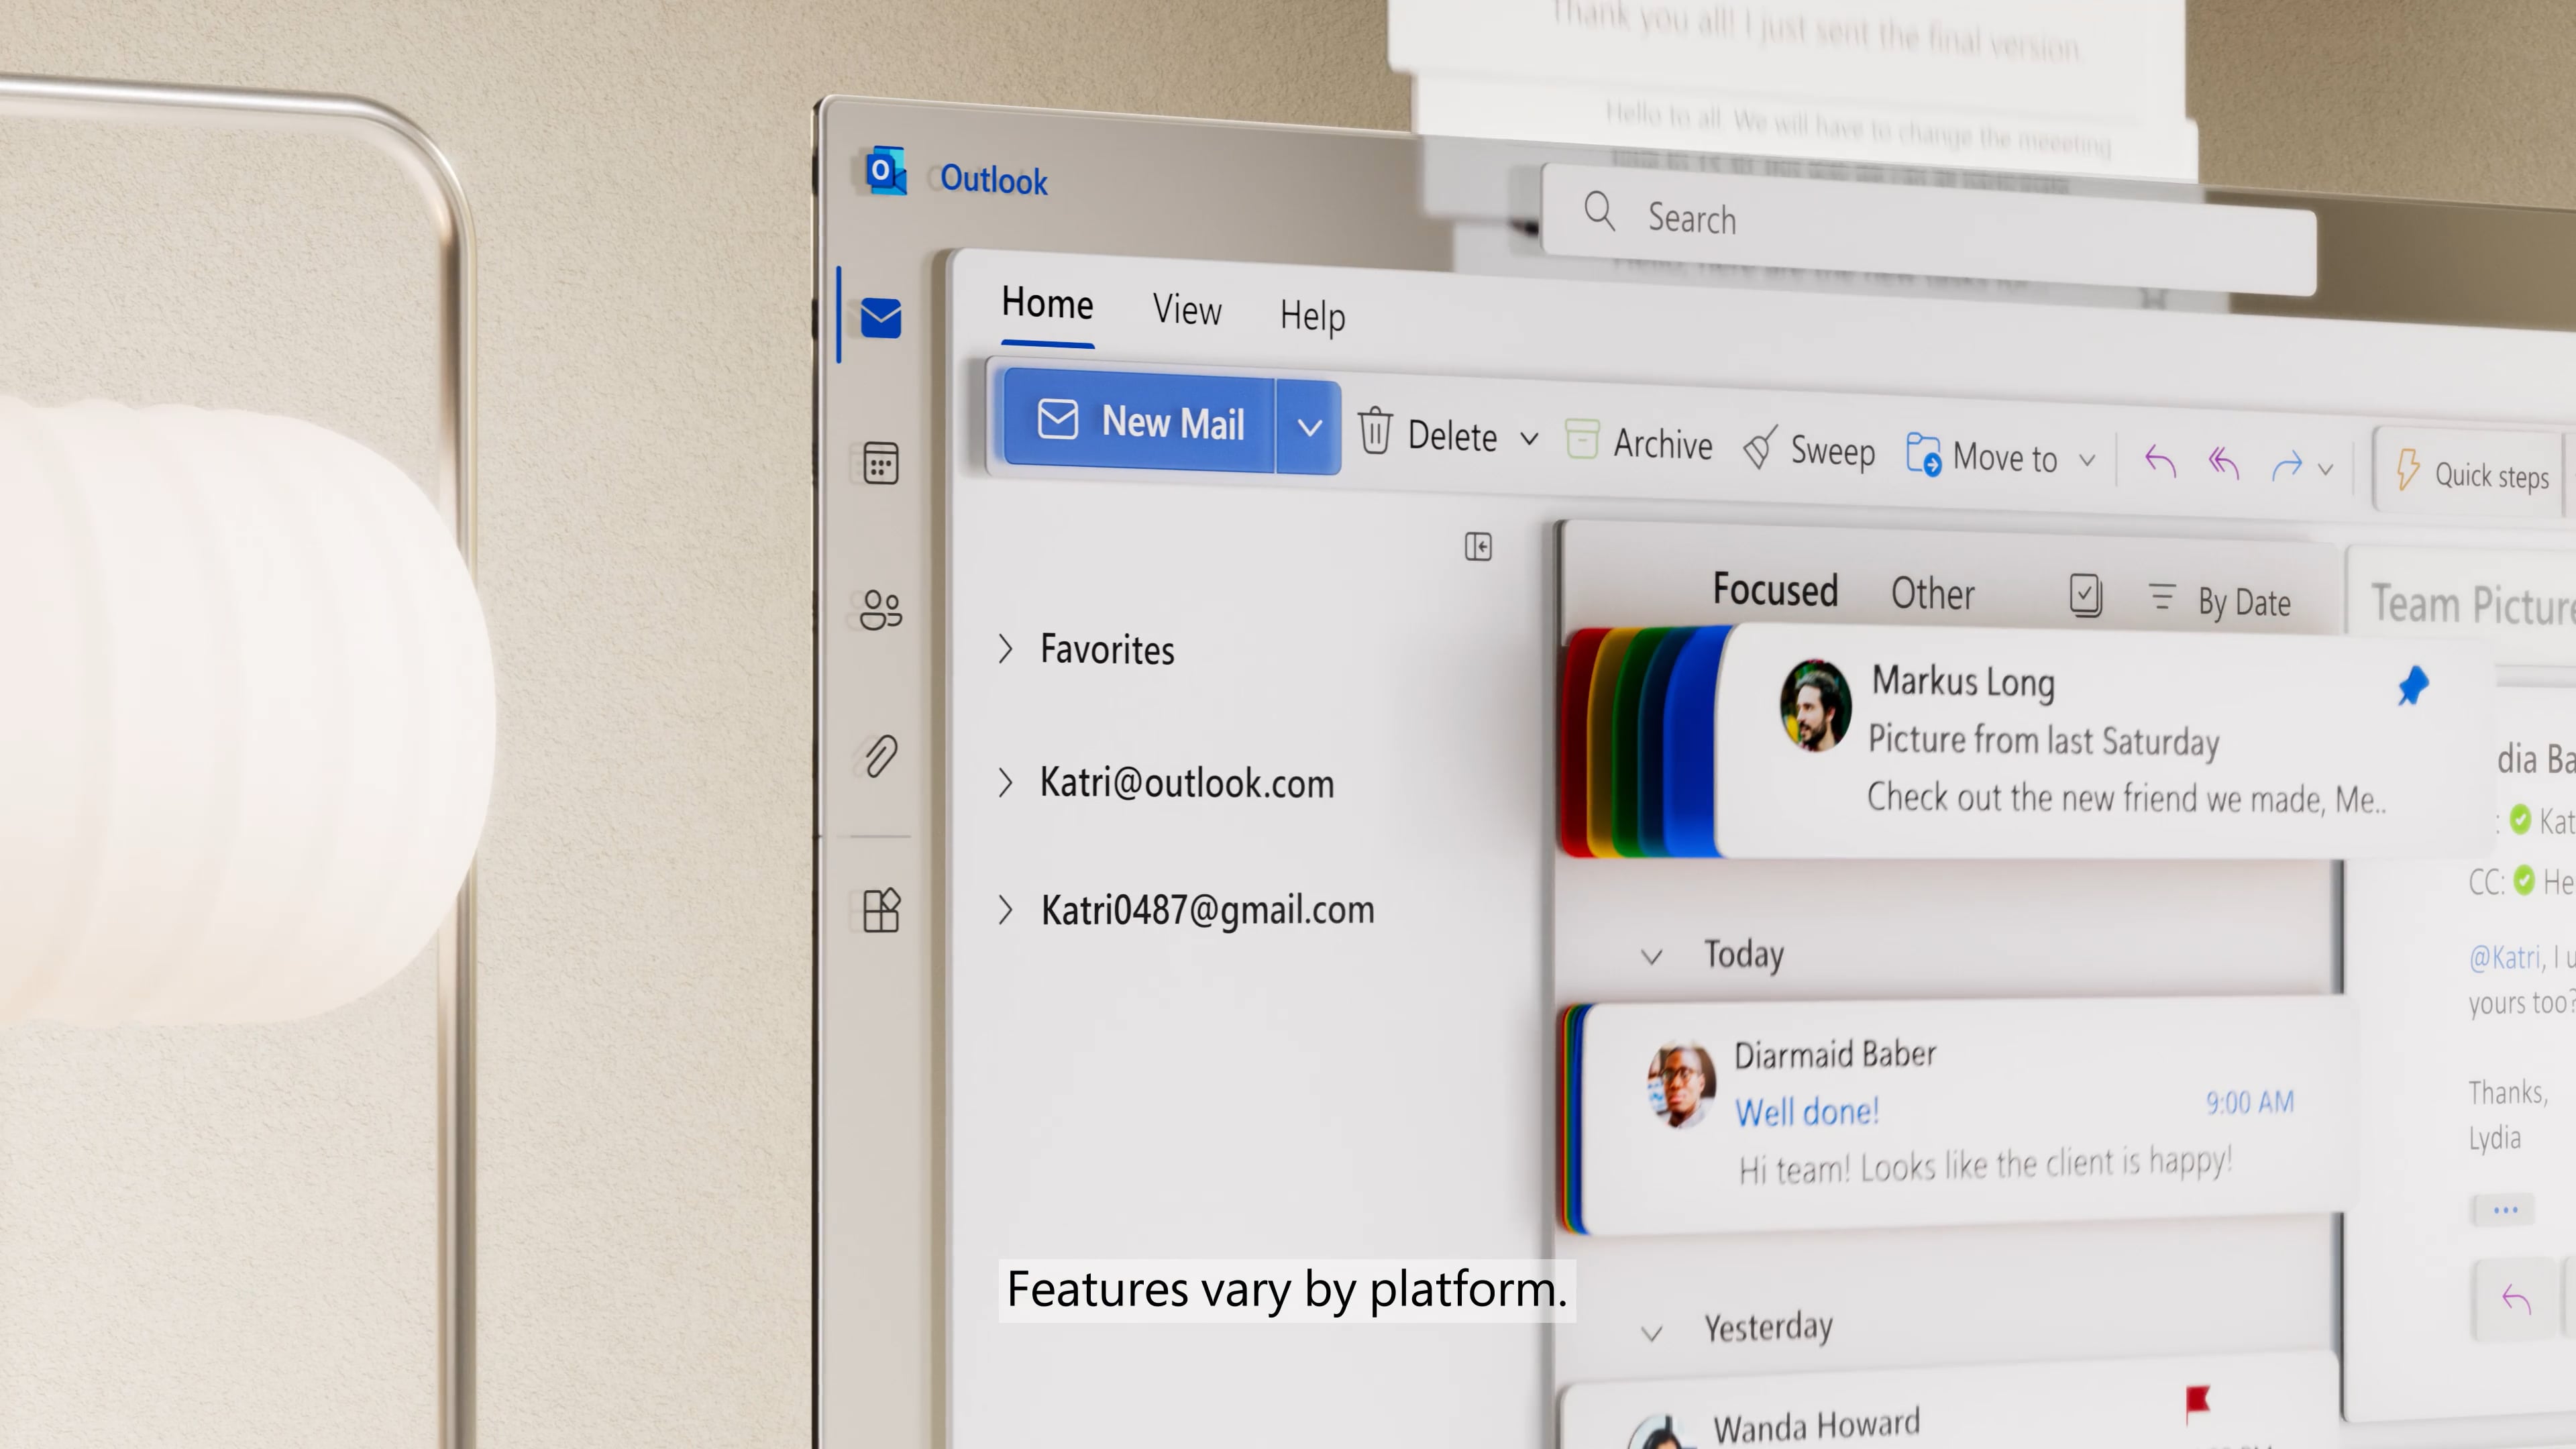Open the Calendar icon in sidebar
Screen dimensions: 2576x1449
[880, 464]
